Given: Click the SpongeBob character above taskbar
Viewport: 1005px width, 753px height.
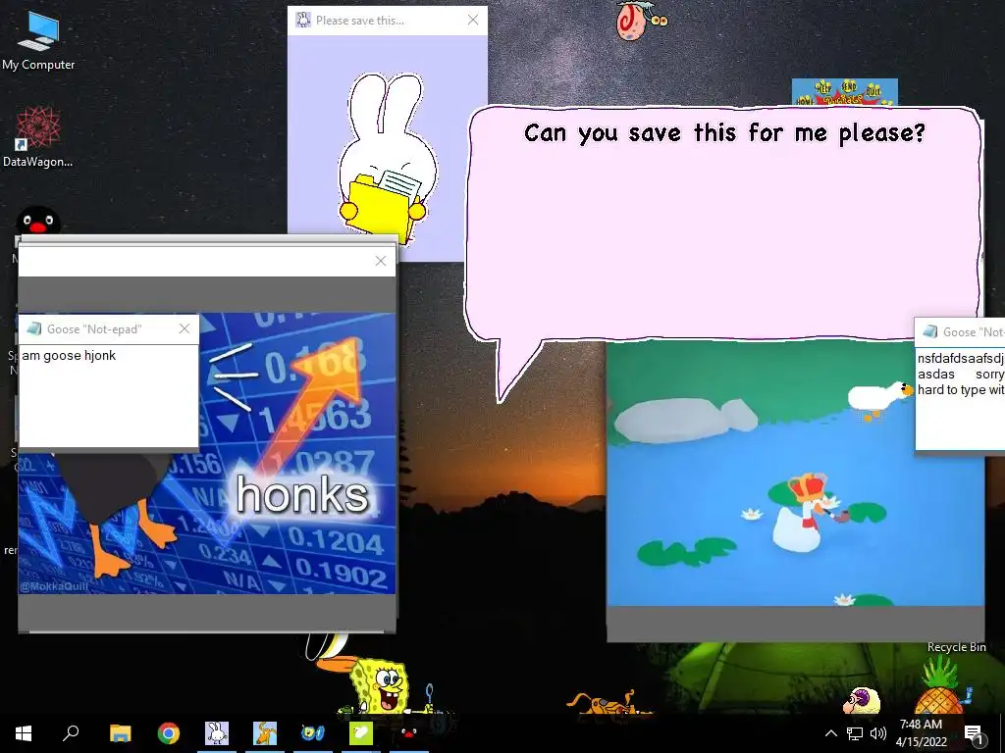Looking at the screenshot, I should point(384,687).
